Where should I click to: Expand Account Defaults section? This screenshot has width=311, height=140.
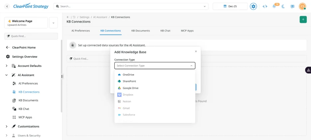(6, 66)
